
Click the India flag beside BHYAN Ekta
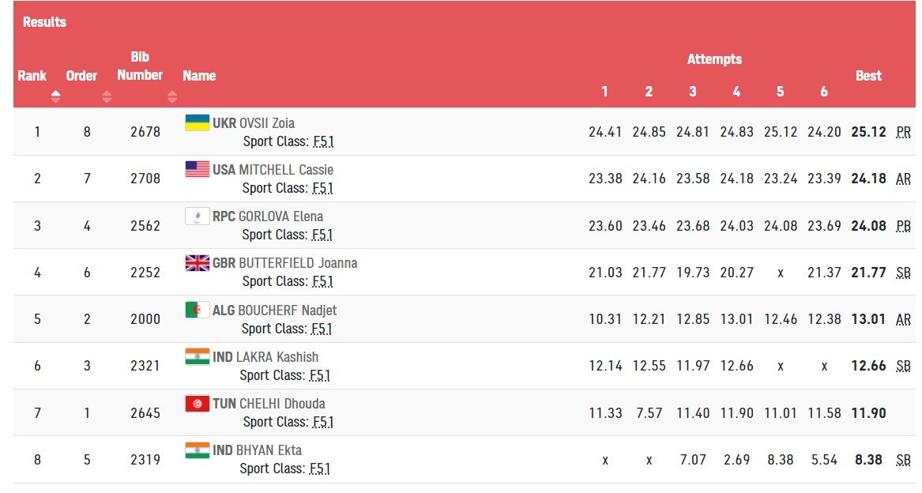[x=197, y=450]
